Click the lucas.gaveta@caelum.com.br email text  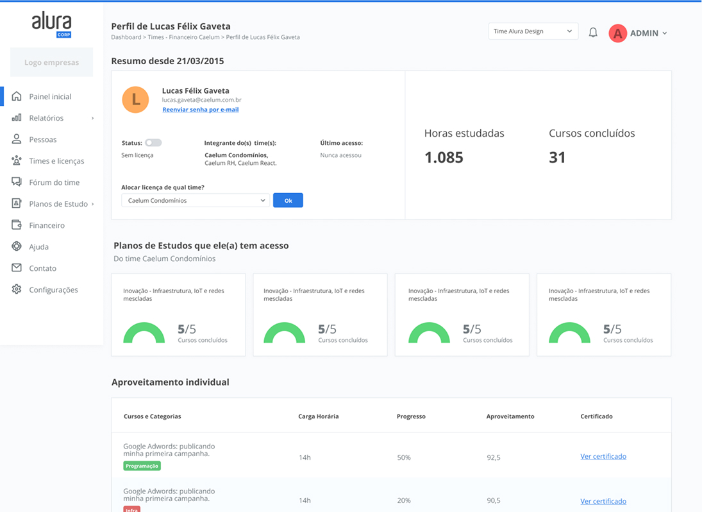click(201, 100)
